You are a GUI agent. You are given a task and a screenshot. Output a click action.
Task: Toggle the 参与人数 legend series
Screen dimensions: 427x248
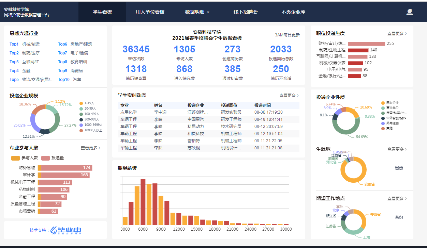coord(25,158)
